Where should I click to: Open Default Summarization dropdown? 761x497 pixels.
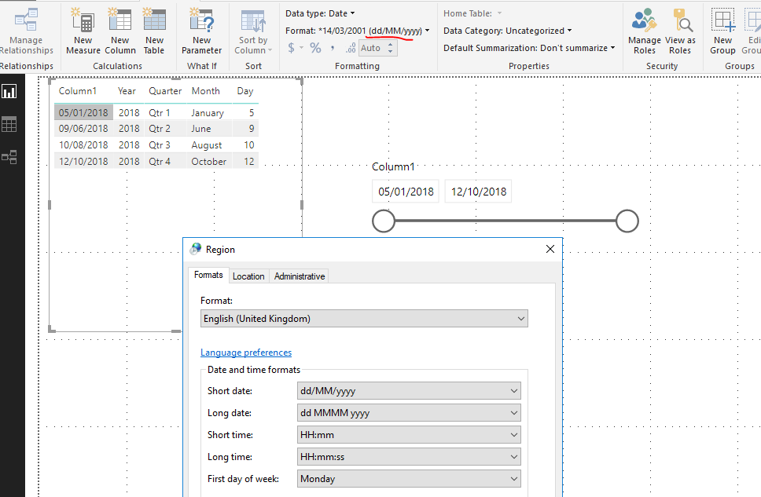point(529,48)
